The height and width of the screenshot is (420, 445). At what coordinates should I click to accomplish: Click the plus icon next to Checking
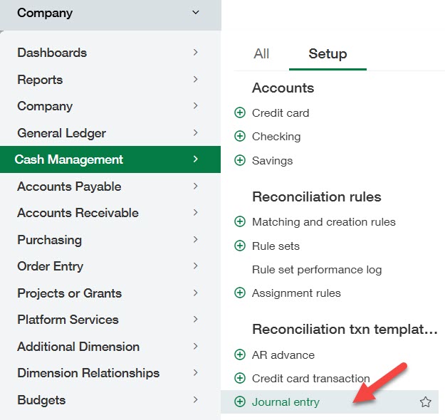tap(239, 137)
